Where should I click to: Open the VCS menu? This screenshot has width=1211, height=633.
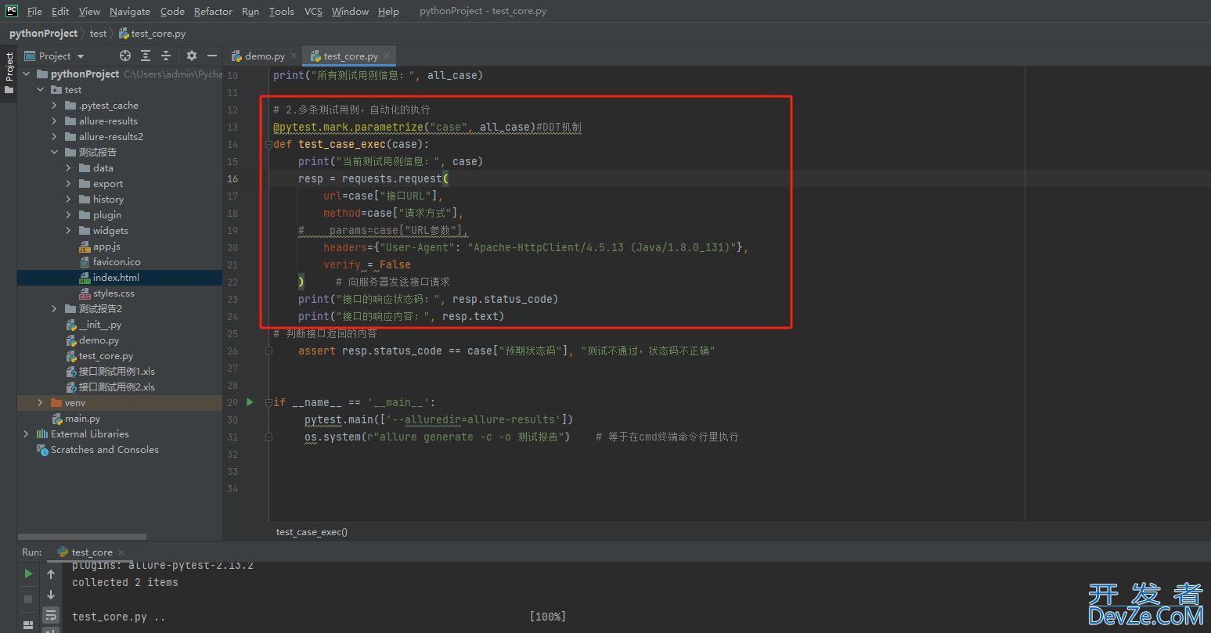[313, 11]
